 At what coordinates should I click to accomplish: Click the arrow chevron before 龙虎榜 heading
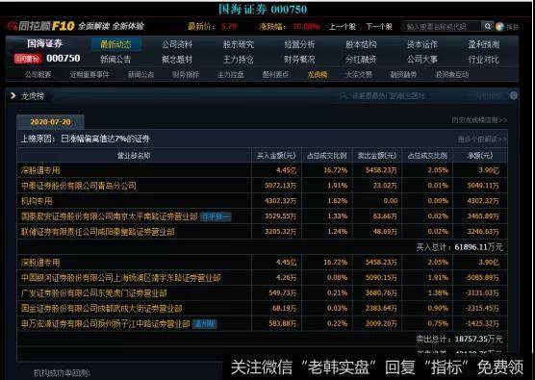pos(13,96)
